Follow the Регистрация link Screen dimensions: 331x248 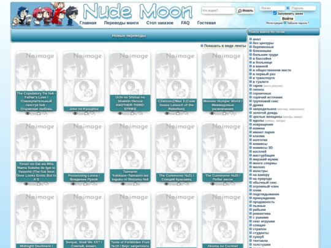(x=274, y=23)
